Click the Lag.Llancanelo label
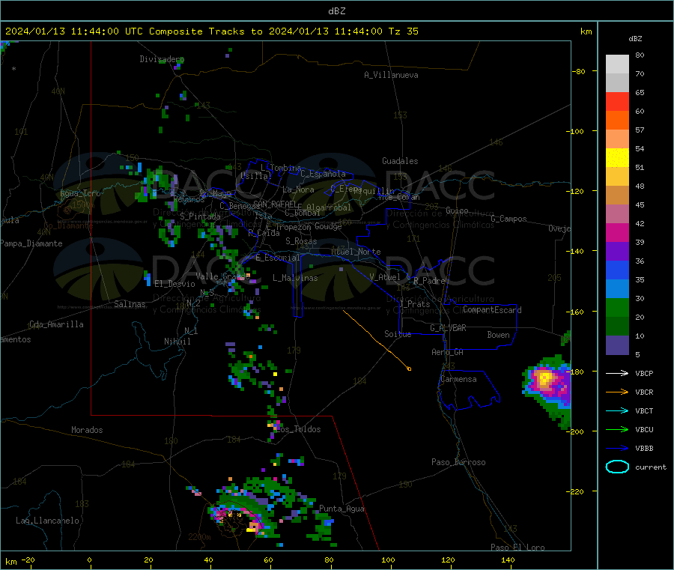The image size is (674, 570). point(47,521)
